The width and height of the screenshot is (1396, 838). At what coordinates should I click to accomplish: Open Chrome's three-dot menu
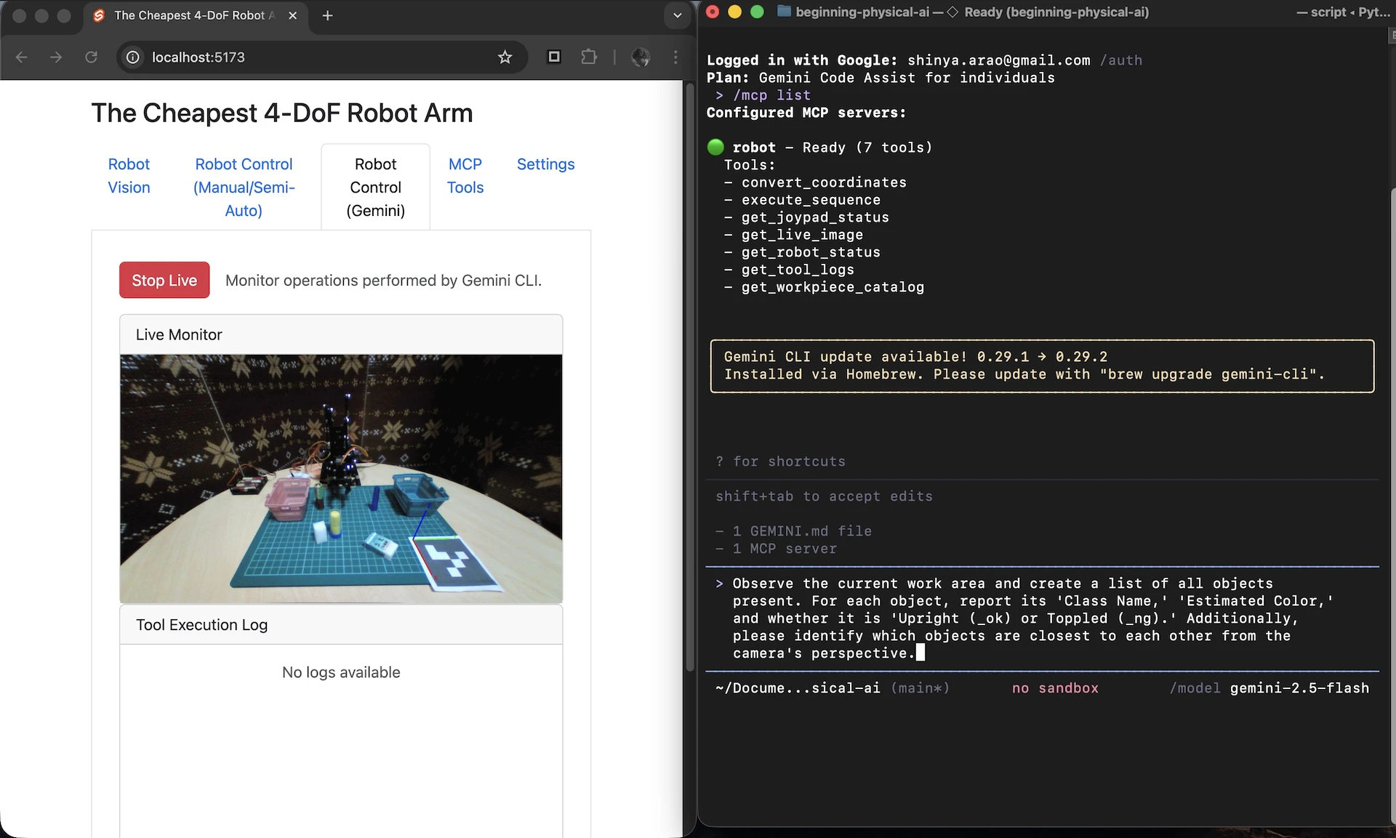[675, 57]
